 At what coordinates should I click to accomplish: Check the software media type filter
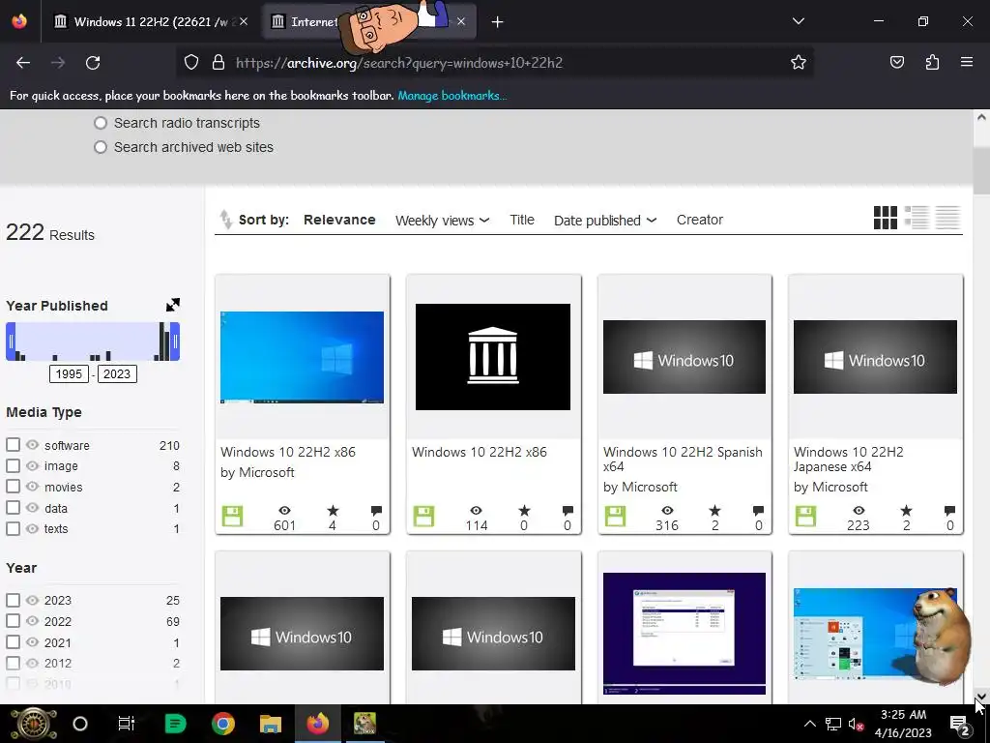click(13, 445)
